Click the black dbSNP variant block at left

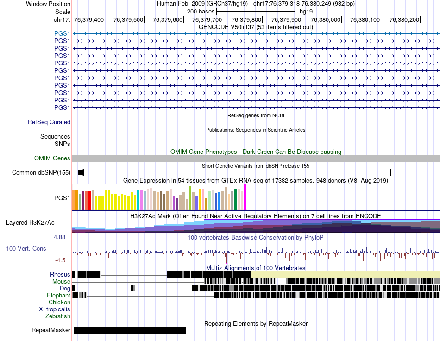click(x=81, y=173)
